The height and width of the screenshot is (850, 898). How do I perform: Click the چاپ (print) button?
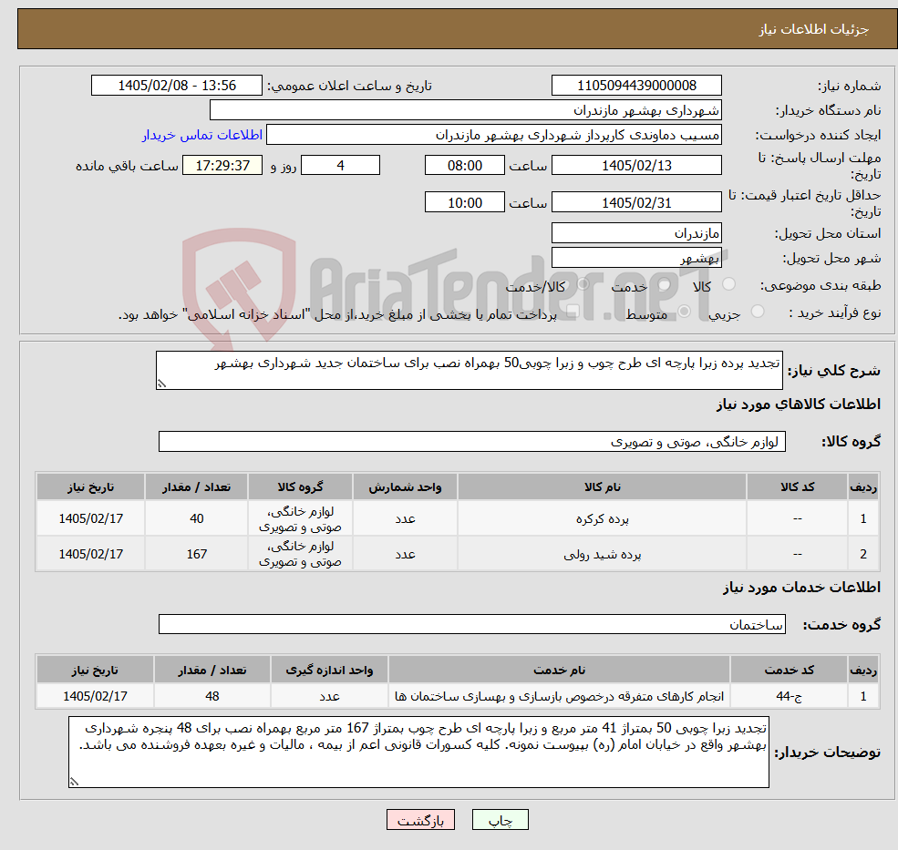[500, 820]
